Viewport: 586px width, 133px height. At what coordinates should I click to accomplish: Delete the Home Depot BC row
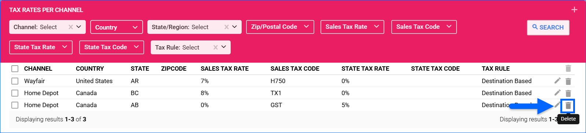[568, 93]
